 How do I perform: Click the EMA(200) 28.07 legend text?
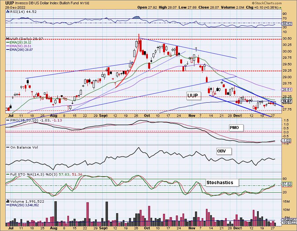(x=21, y=50)
